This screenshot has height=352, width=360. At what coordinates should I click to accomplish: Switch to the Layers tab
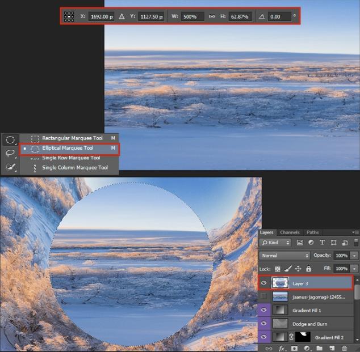pos(266,232)
